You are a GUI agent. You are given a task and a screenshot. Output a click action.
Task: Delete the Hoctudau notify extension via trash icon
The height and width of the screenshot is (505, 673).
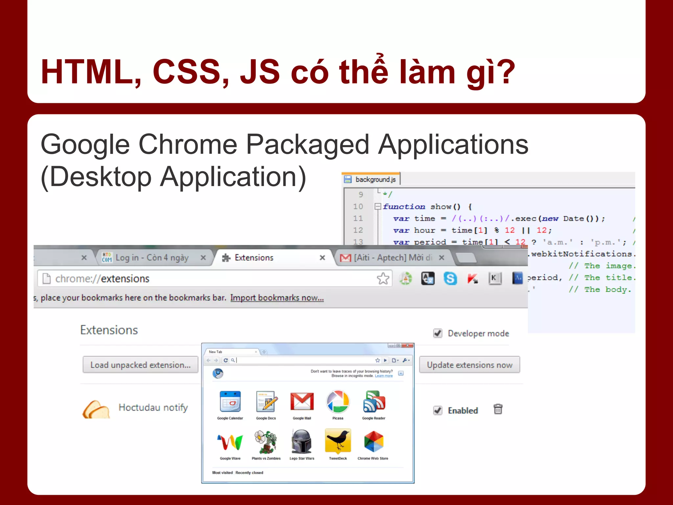coord(498,409)
